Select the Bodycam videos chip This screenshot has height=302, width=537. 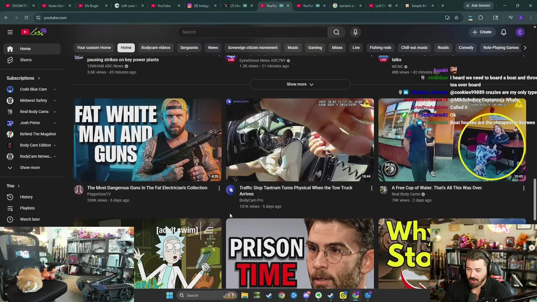pos(156,47)
